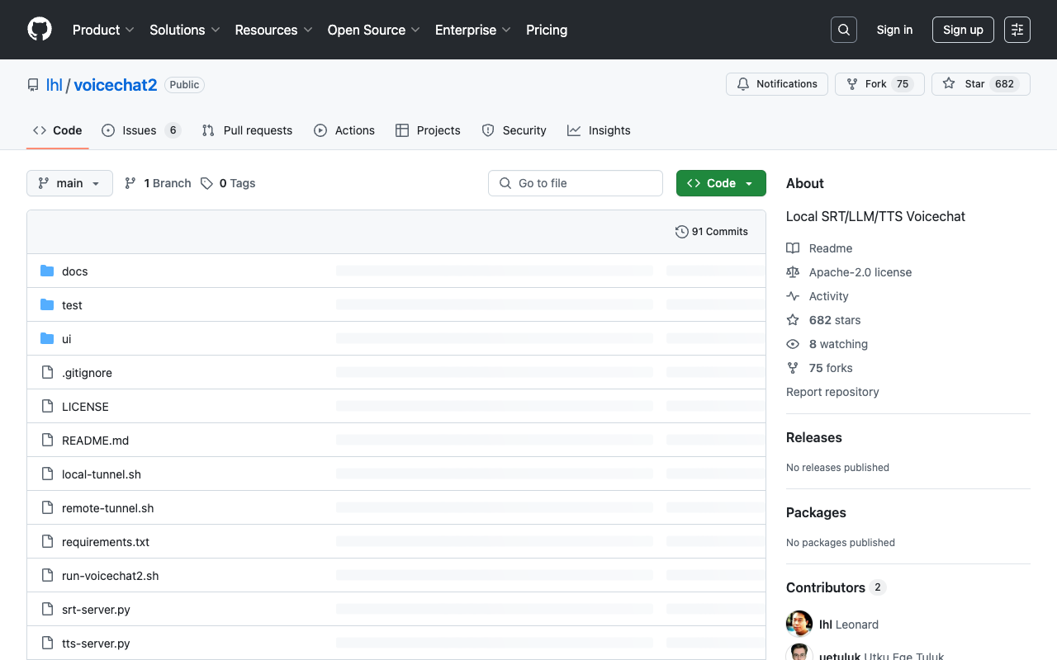This screenshot has width=1057, height=660.
Task: Switch to the Insights tab
Action: (599, 130)
